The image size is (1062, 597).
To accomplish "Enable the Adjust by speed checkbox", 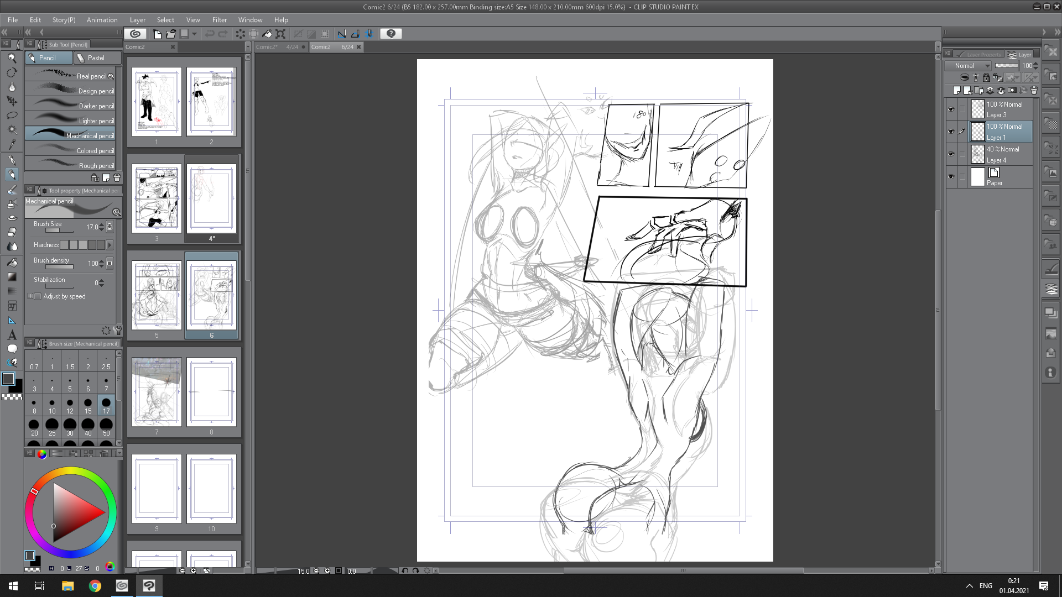I will (x=38, y=296).
